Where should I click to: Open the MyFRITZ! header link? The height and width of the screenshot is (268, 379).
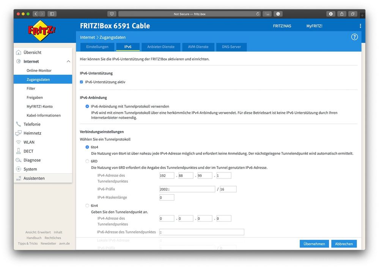tap(314, 26)
